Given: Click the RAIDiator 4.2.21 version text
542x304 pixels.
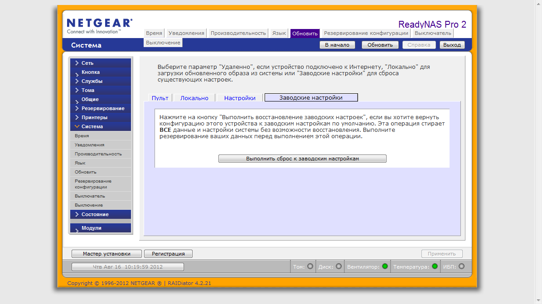Looking at the screenshot, I should pyautogui.click(x=189, y=283).
